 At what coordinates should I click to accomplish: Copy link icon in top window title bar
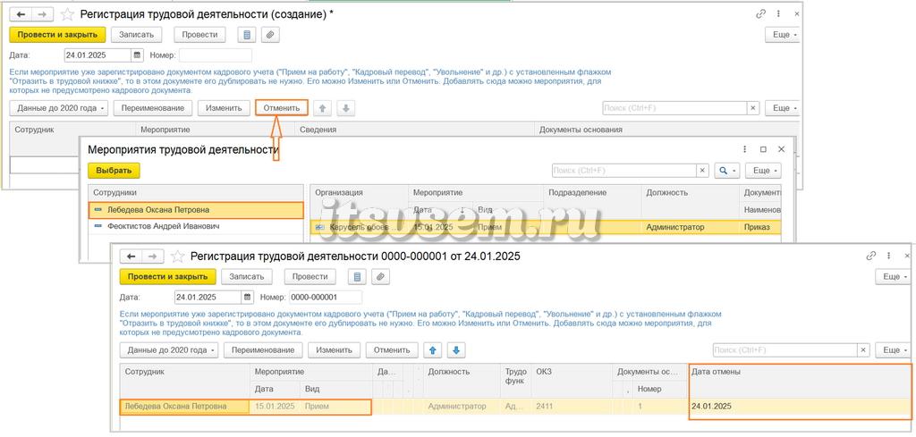click(760, 13)
